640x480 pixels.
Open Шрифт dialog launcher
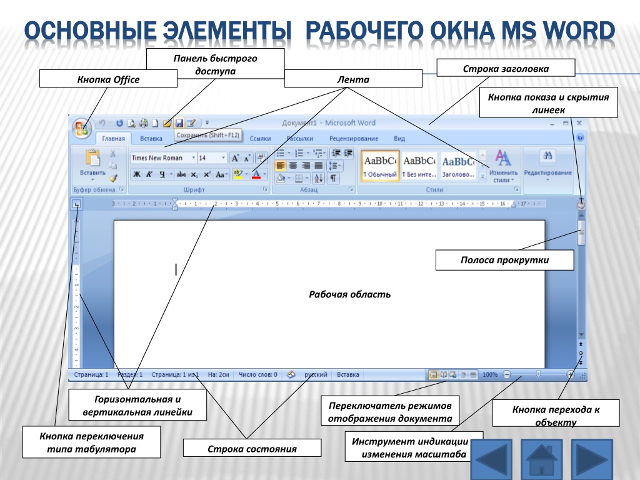[265, 189]
